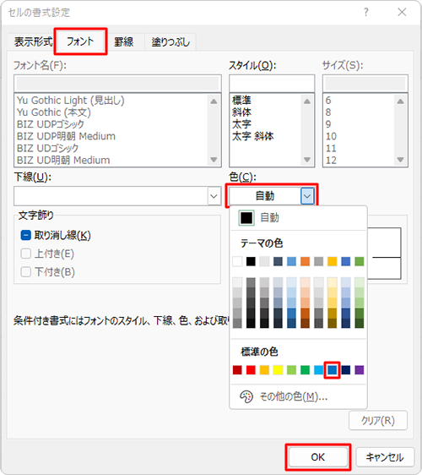Switch to the フォント tab

[80, 41]
